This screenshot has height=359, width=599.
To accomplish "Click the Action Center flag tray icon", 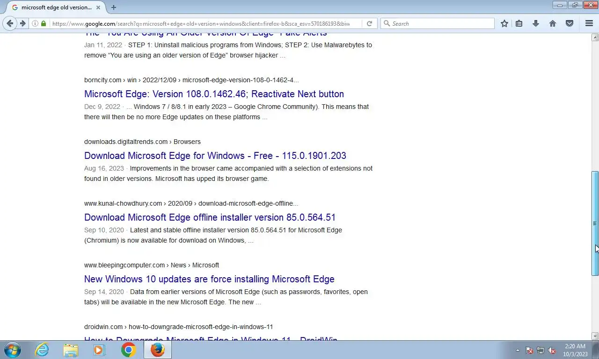I will click(x=529, y=350).
